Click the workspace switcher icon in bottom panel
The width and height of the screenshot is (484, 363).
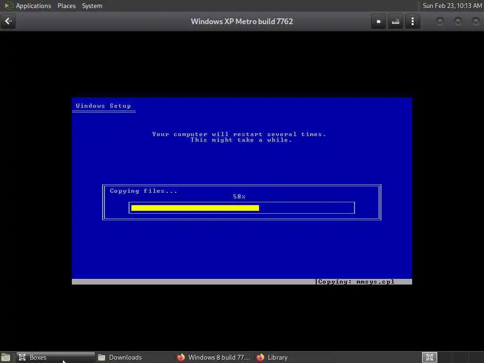430,357
